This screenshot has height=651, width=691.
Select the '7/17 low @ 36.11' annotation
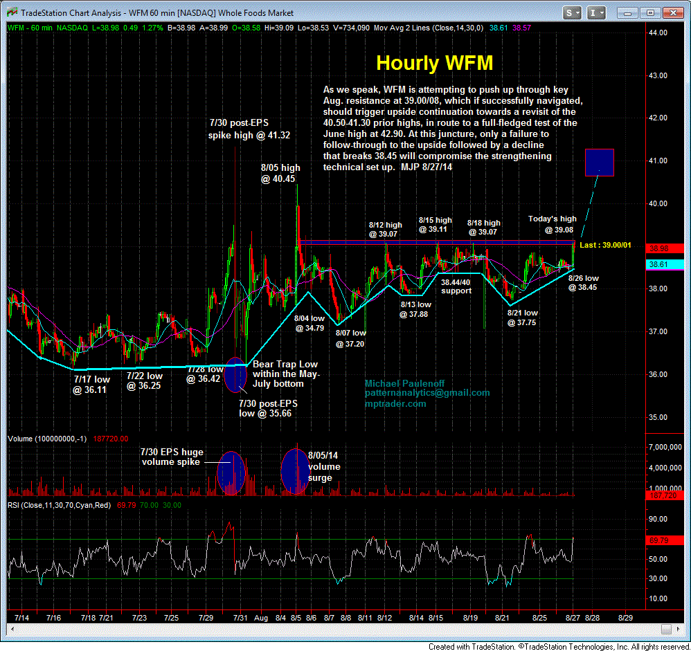pyautogui.click(x=91, y=385)
